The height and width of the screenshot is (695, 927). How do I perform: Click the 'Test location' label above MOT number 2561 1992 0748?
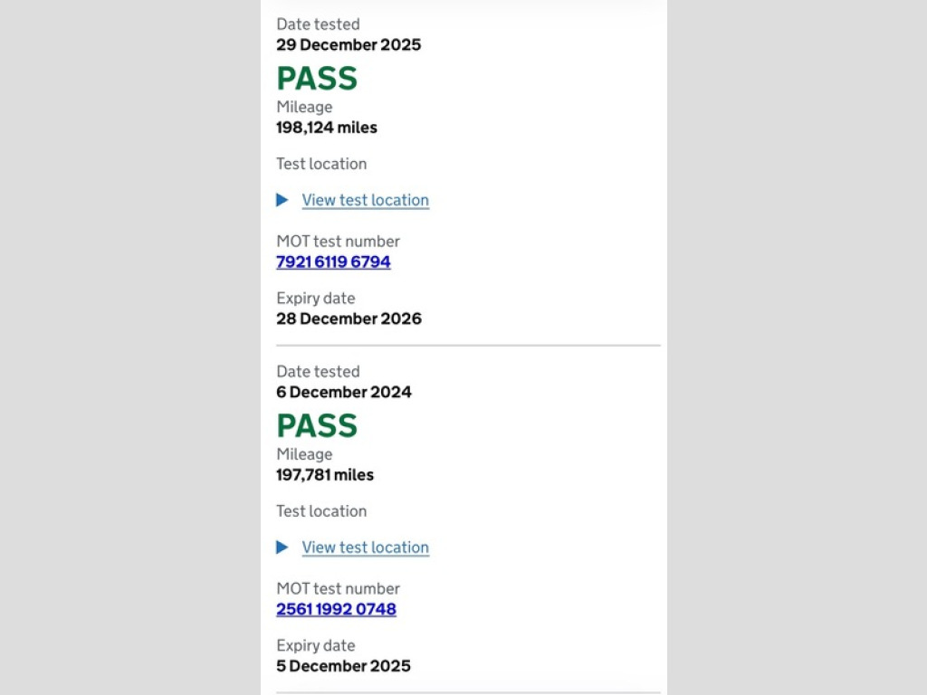(321, 511)
